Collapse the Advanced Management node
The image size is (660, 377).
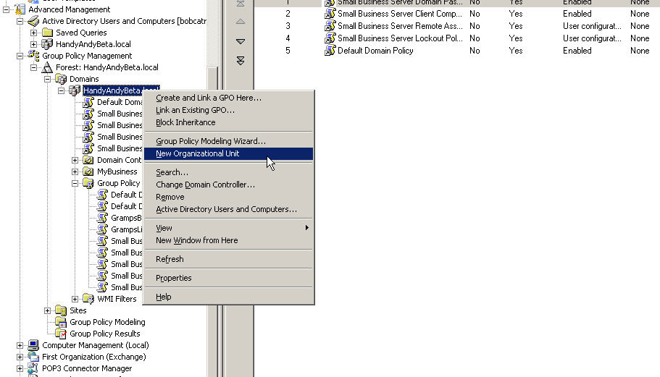pyautogui.click(x=6, y=9)
